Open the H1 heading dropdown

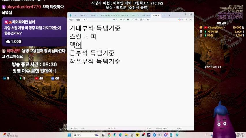click(115, 20)
